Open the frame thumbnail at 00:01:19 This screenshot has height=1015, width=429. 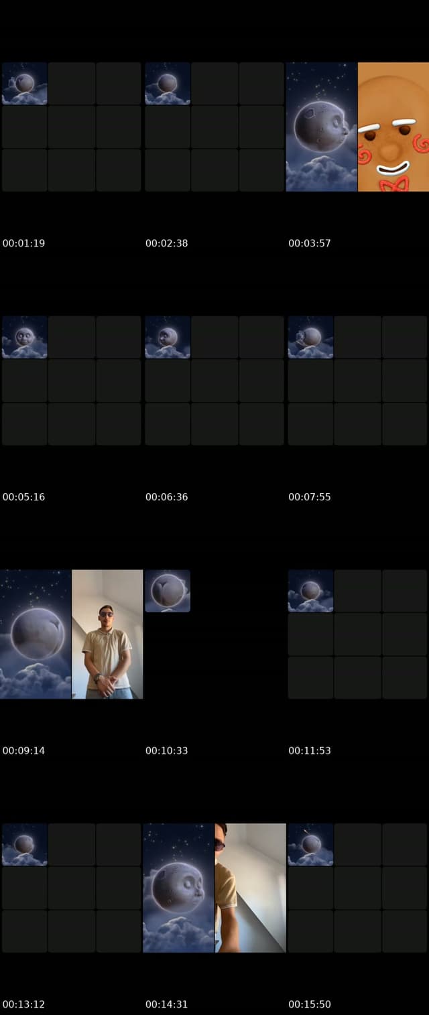pos(71,127)
